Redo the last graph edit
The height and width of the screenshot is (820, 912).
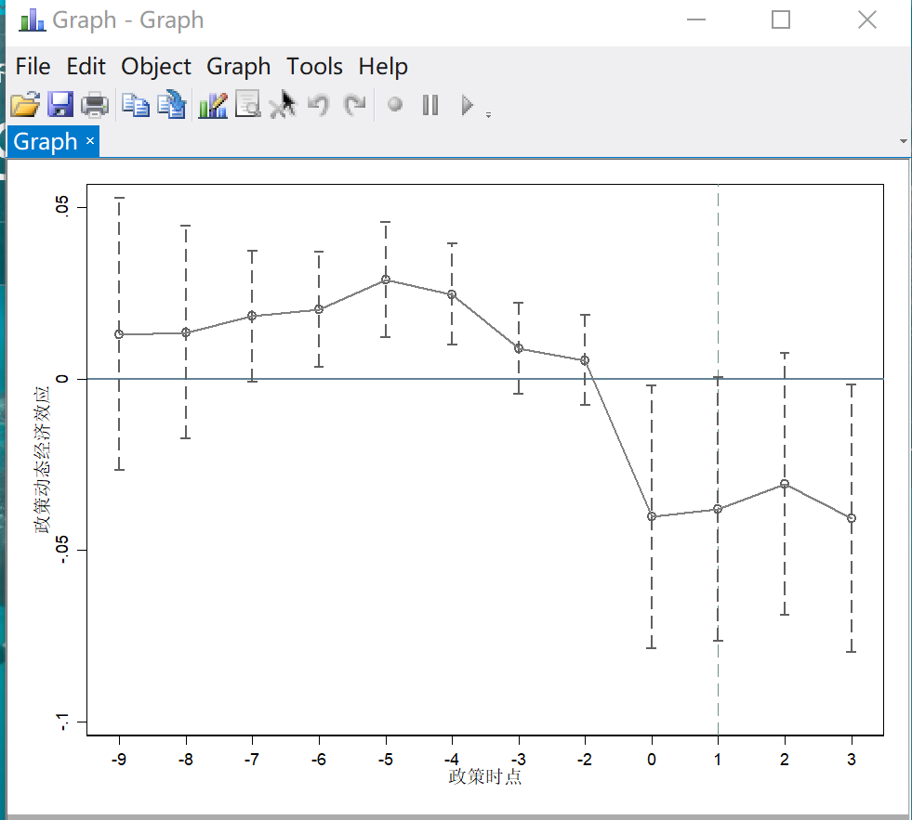click(354, 105)
